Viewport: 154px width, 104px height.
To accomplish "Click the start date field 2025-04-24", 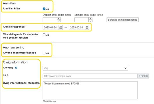I will pos(51,28).
